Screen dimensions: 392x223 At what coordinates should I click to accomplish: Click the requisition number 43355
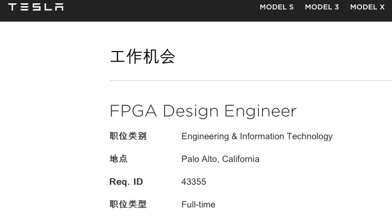(193, 182)
